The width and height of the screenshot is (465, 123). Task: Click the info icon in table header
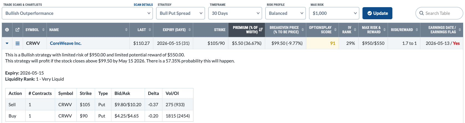pos(7,30)
